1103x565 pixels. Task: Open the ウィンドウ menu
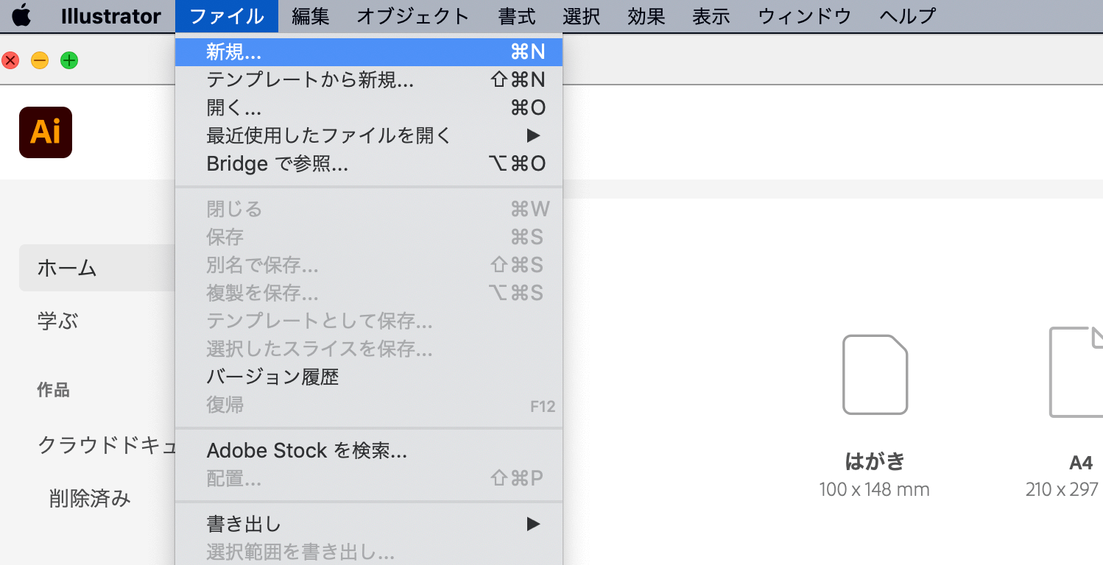coord(805,15)
